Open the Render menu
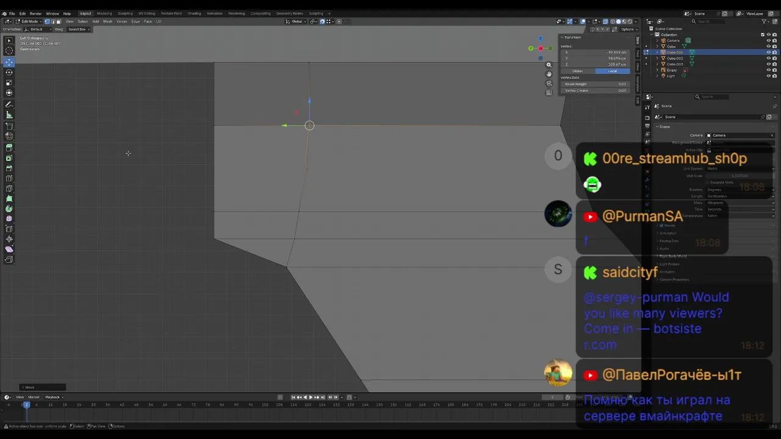 [x=36, y=13]
